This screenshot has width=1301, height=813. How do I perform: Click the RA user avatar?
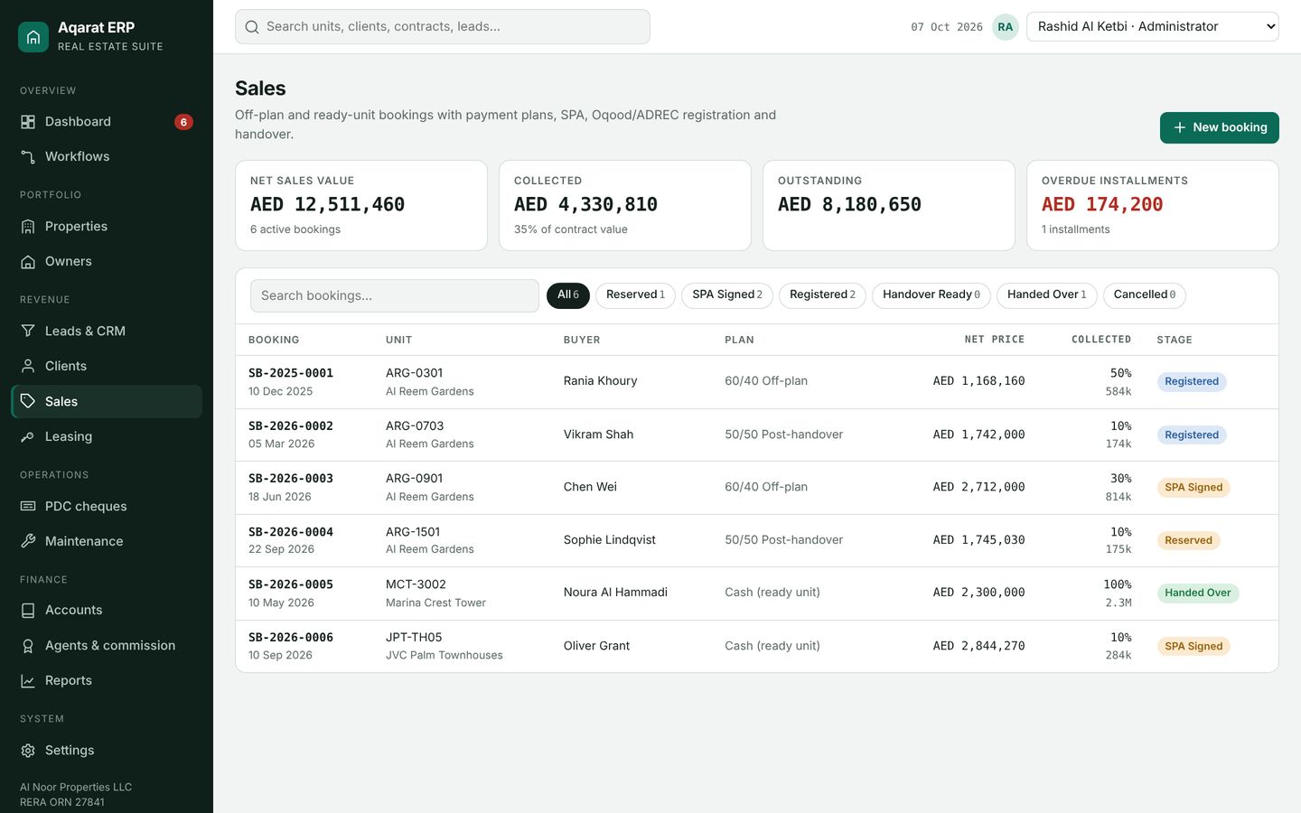1006,27
